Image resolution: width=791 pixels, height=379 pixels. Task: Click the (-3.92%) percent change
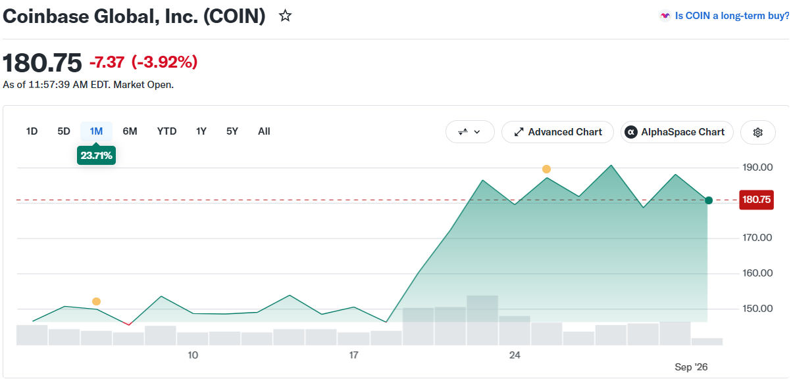click(x=165, y=62)
